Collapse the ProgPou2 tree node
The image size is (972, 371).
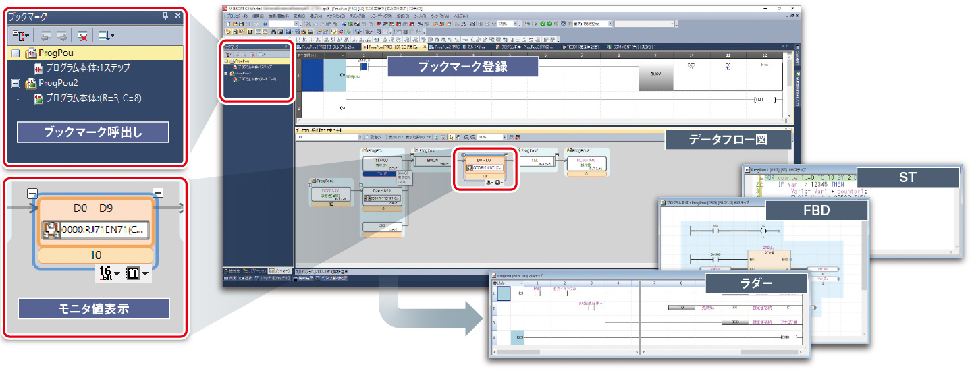click(x=15, y=84)
